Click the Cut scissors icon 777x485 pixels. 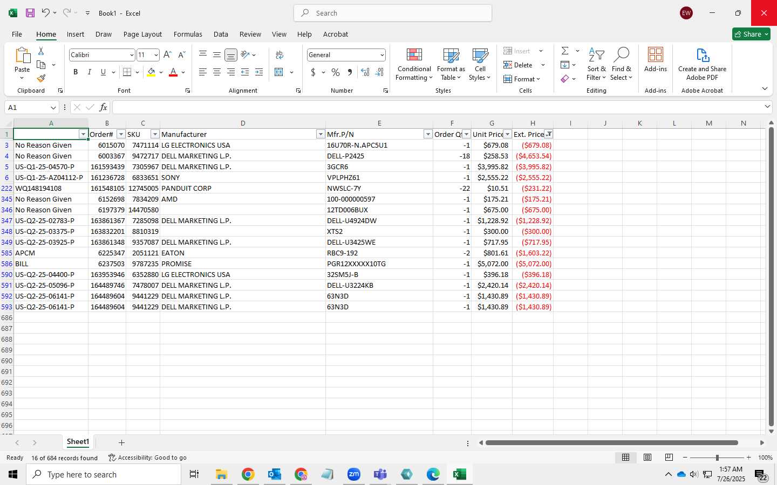(41, 51)
